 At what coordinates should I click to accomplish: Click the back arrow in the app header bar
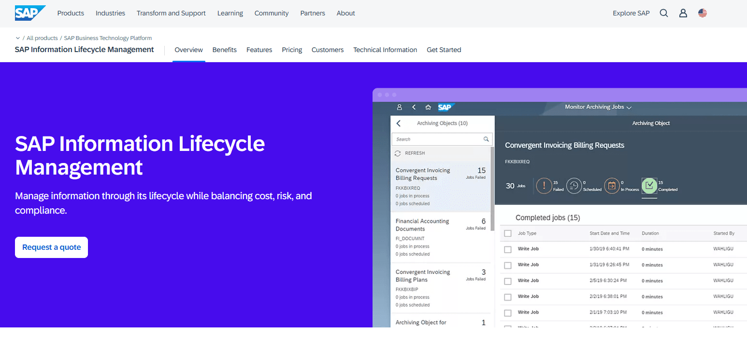414,107
